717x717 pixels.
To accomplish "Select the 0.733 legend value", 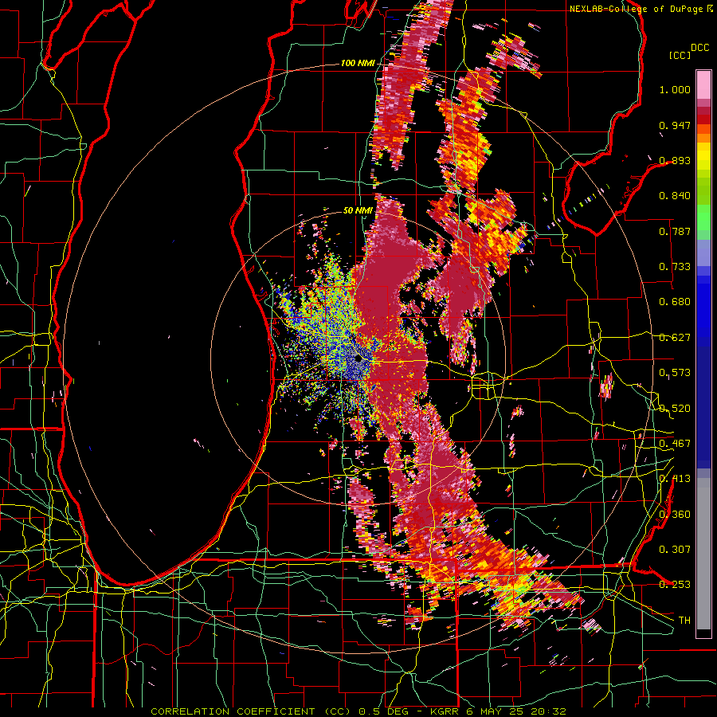I will pos(675,267).
